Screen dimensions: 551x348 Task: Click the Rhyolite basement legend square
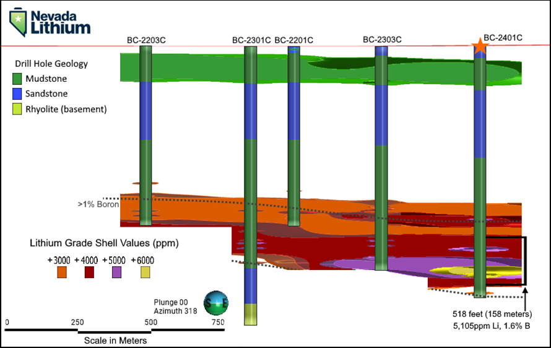point(17,110)
